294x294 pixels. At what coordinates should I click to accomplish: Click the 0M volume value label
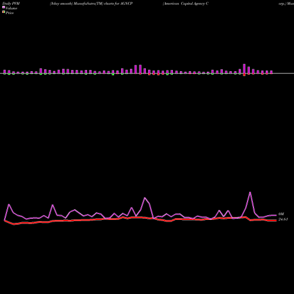[x=281, y=214]
